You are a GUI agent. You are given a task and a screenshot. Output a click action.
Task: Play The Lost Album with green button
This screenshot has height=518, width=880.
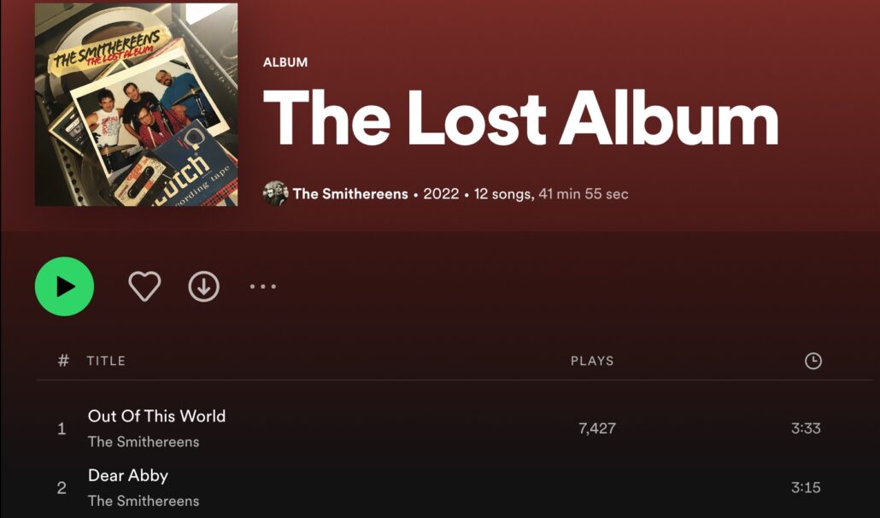point(65,286)
